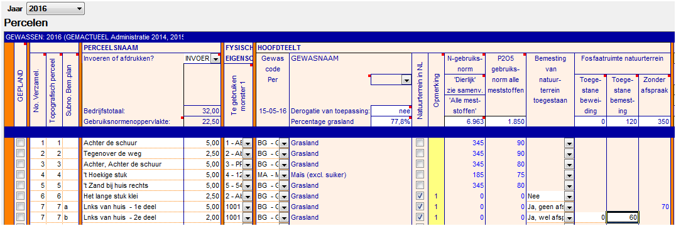The height and width of the screenshot is (226, 676).
Task: Open the INVOER/afdrukken dropdown
Action: [x=215, y=59]
